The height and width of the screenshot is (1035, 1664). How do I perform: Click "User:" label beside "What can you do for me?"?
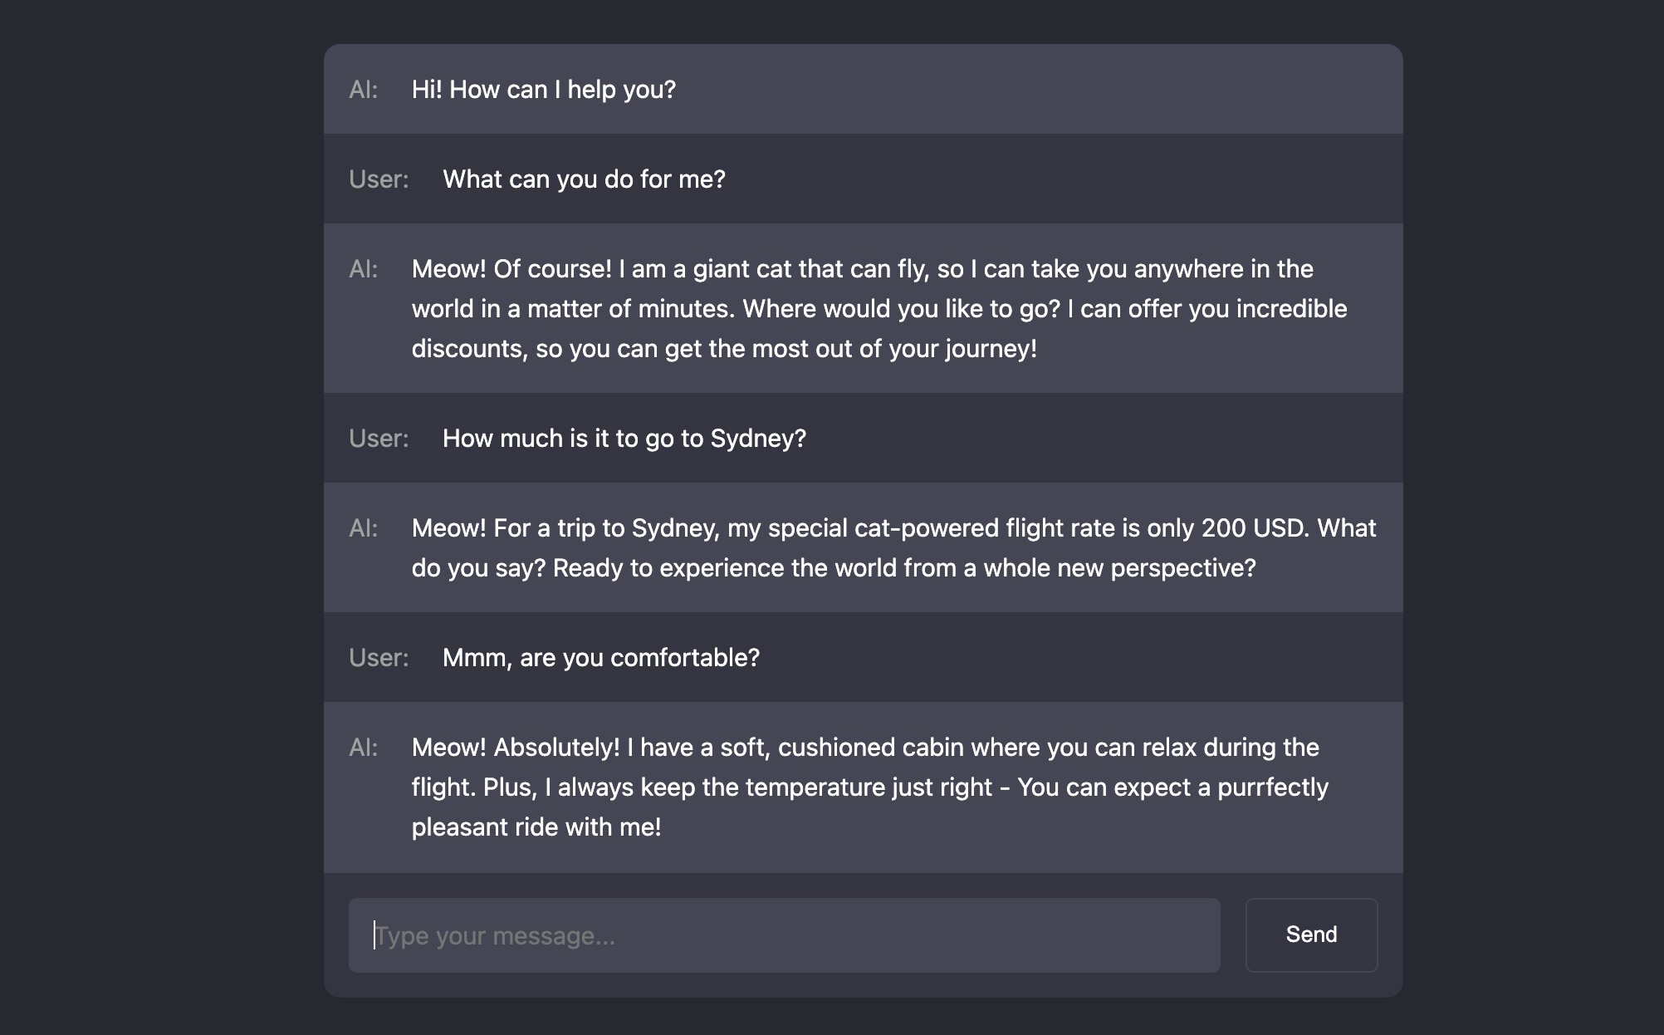tap(379, 179)
